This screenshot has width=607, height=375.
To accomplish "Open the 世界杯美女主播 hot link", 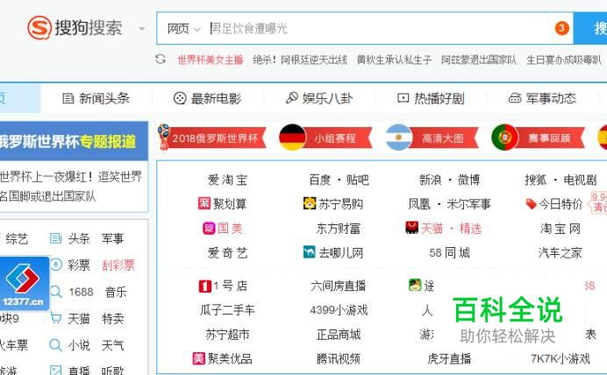I will [x=211, y=60].
